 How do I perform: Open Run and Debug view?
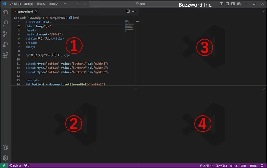click(5, 44)
